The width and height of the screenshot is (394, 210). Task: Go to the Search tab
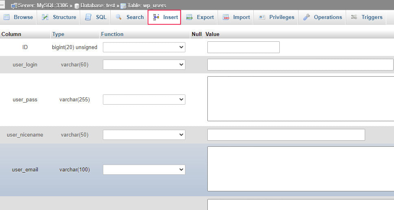point(129,17)
